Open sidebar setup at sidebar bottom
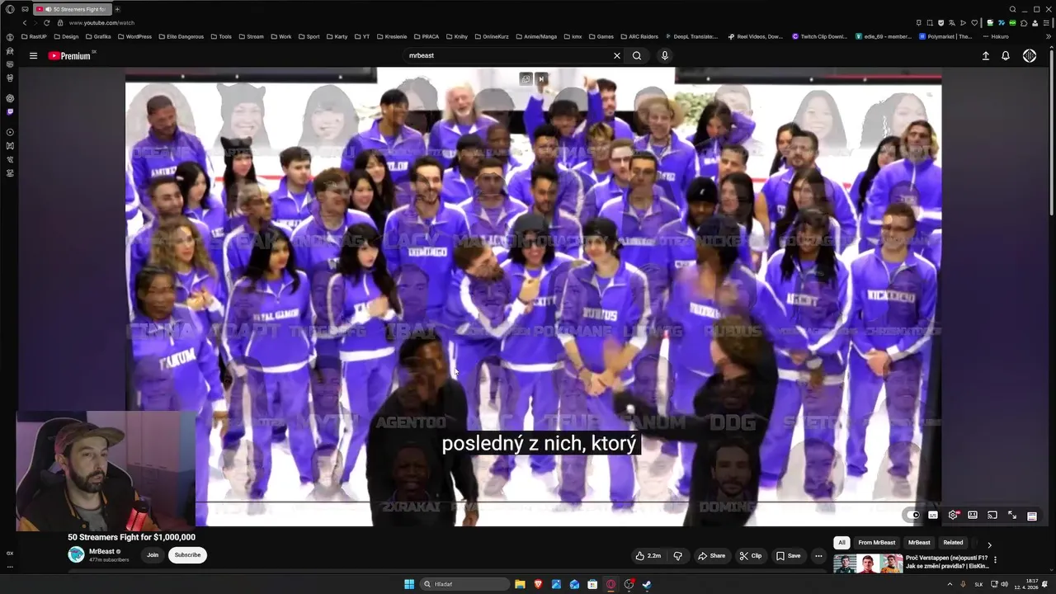The width and height of the screenshot is (1056, 594). click(x=10, y=567)
